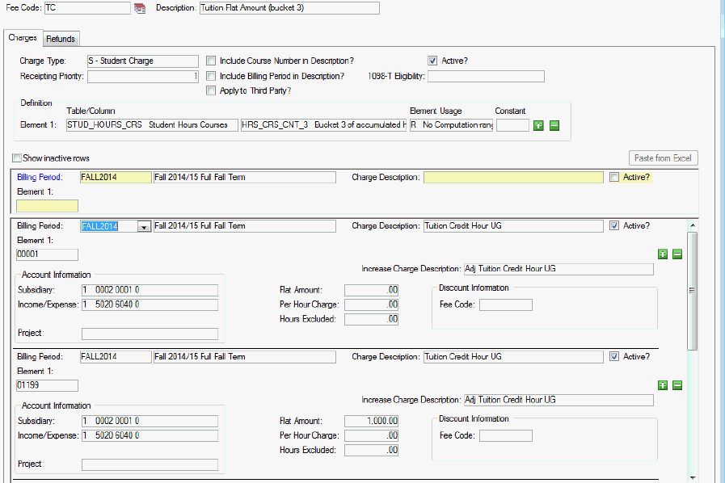
Task: Add a row via the 00001 record's plus icon
Action: [663, 254]
